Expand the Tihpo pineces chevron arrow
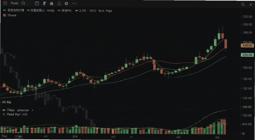 pyautogui.click(x=33, y=110)
